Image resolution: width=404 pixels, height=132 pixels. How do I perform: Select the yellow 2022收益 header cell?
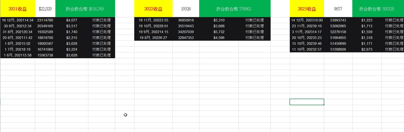point(153,9)
